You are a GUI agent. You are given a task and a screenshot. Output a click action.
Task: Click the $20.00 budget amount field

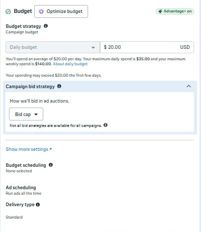point(147,47)
